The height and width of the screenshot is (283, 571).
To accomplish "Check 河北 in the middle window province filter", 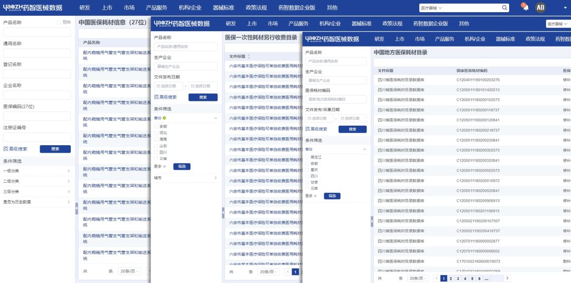I will click(156, 133).
